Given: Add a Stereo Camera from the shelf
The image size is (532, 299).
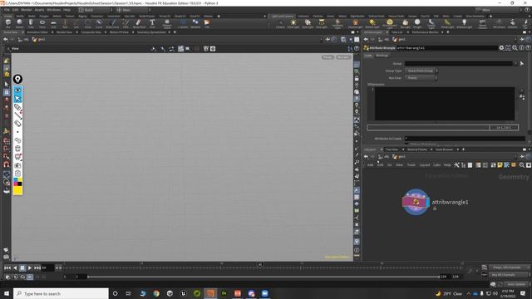Looking at the screenshot, I should coord(482,23).
